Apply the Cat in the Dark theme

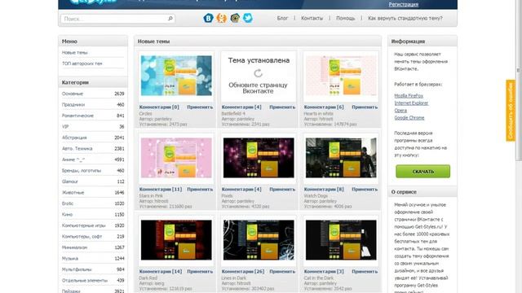(x=365, y=271)
